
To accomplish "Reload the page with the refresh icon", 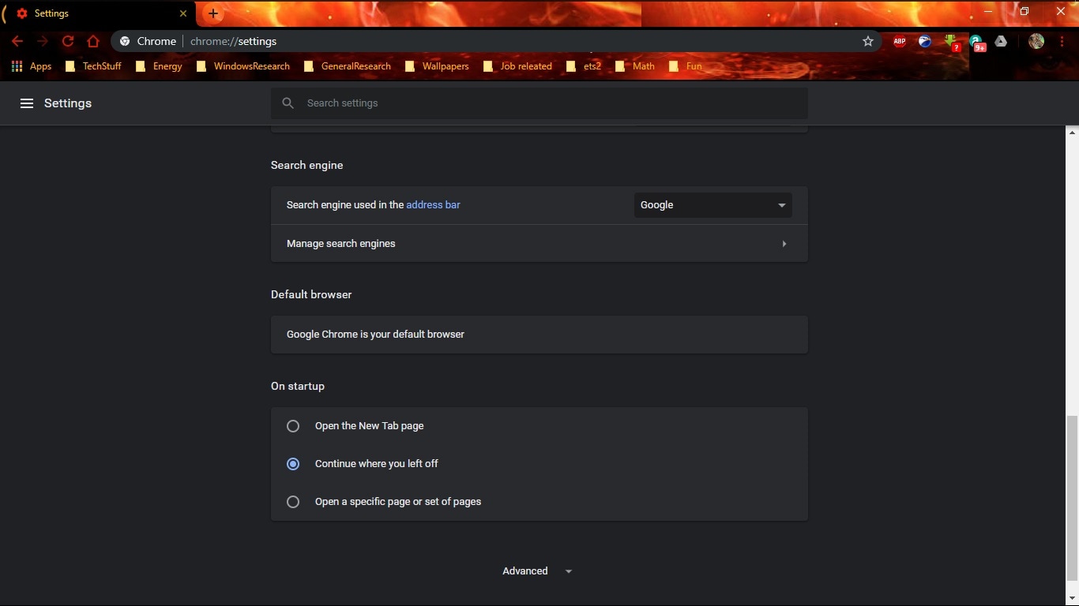I will (68, 41).
